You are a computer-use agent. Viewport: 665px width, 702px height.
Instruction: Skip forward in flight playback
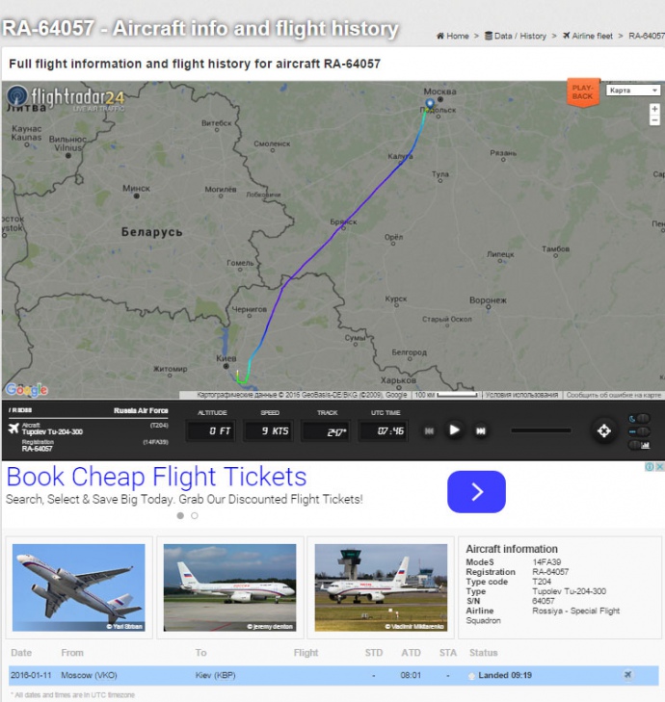[480, 430]
